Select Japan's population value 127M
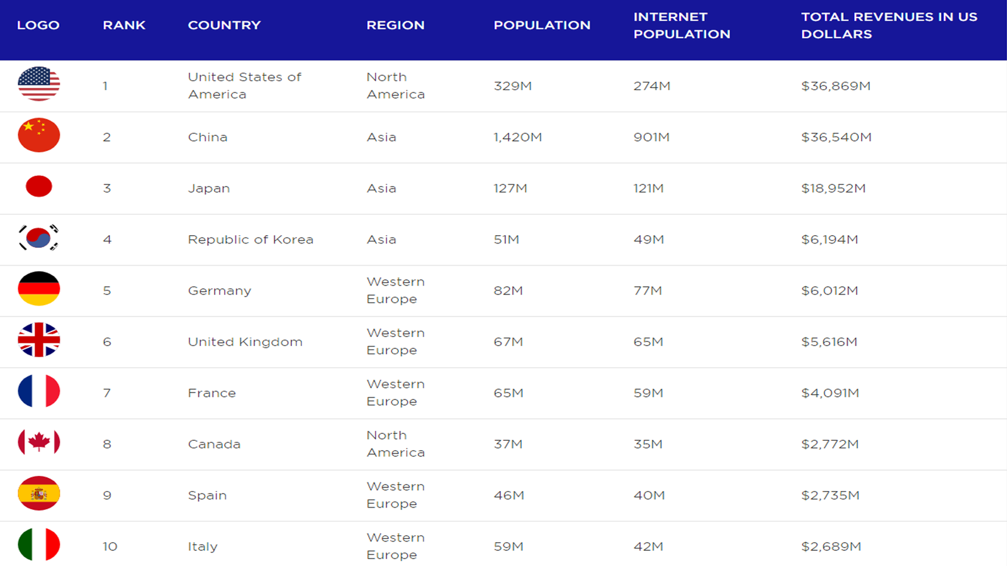The image size is (1007, 566). tap(510, 187)
